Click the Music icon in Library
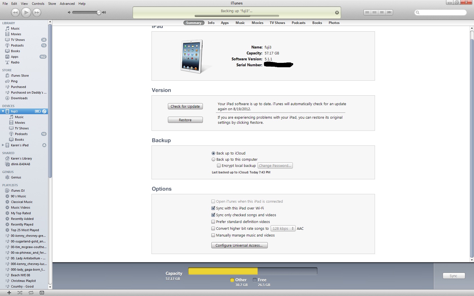 8,28
